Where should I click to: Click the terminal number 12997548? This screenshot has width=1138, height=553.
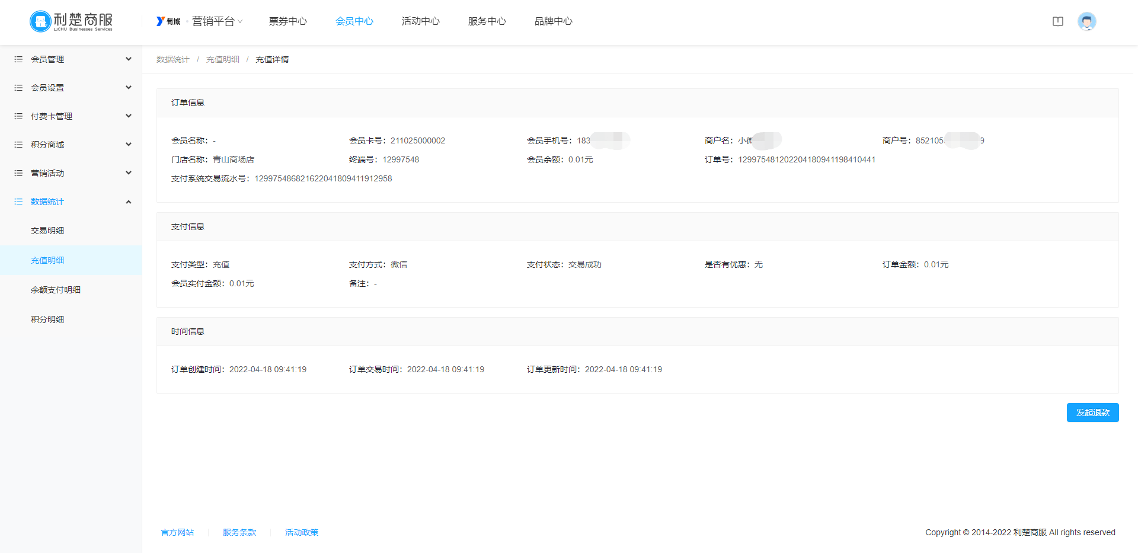(401, 159)
